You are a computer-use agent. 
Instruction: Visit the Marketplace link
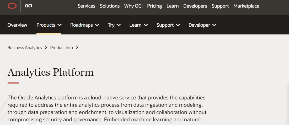(246, 6)
